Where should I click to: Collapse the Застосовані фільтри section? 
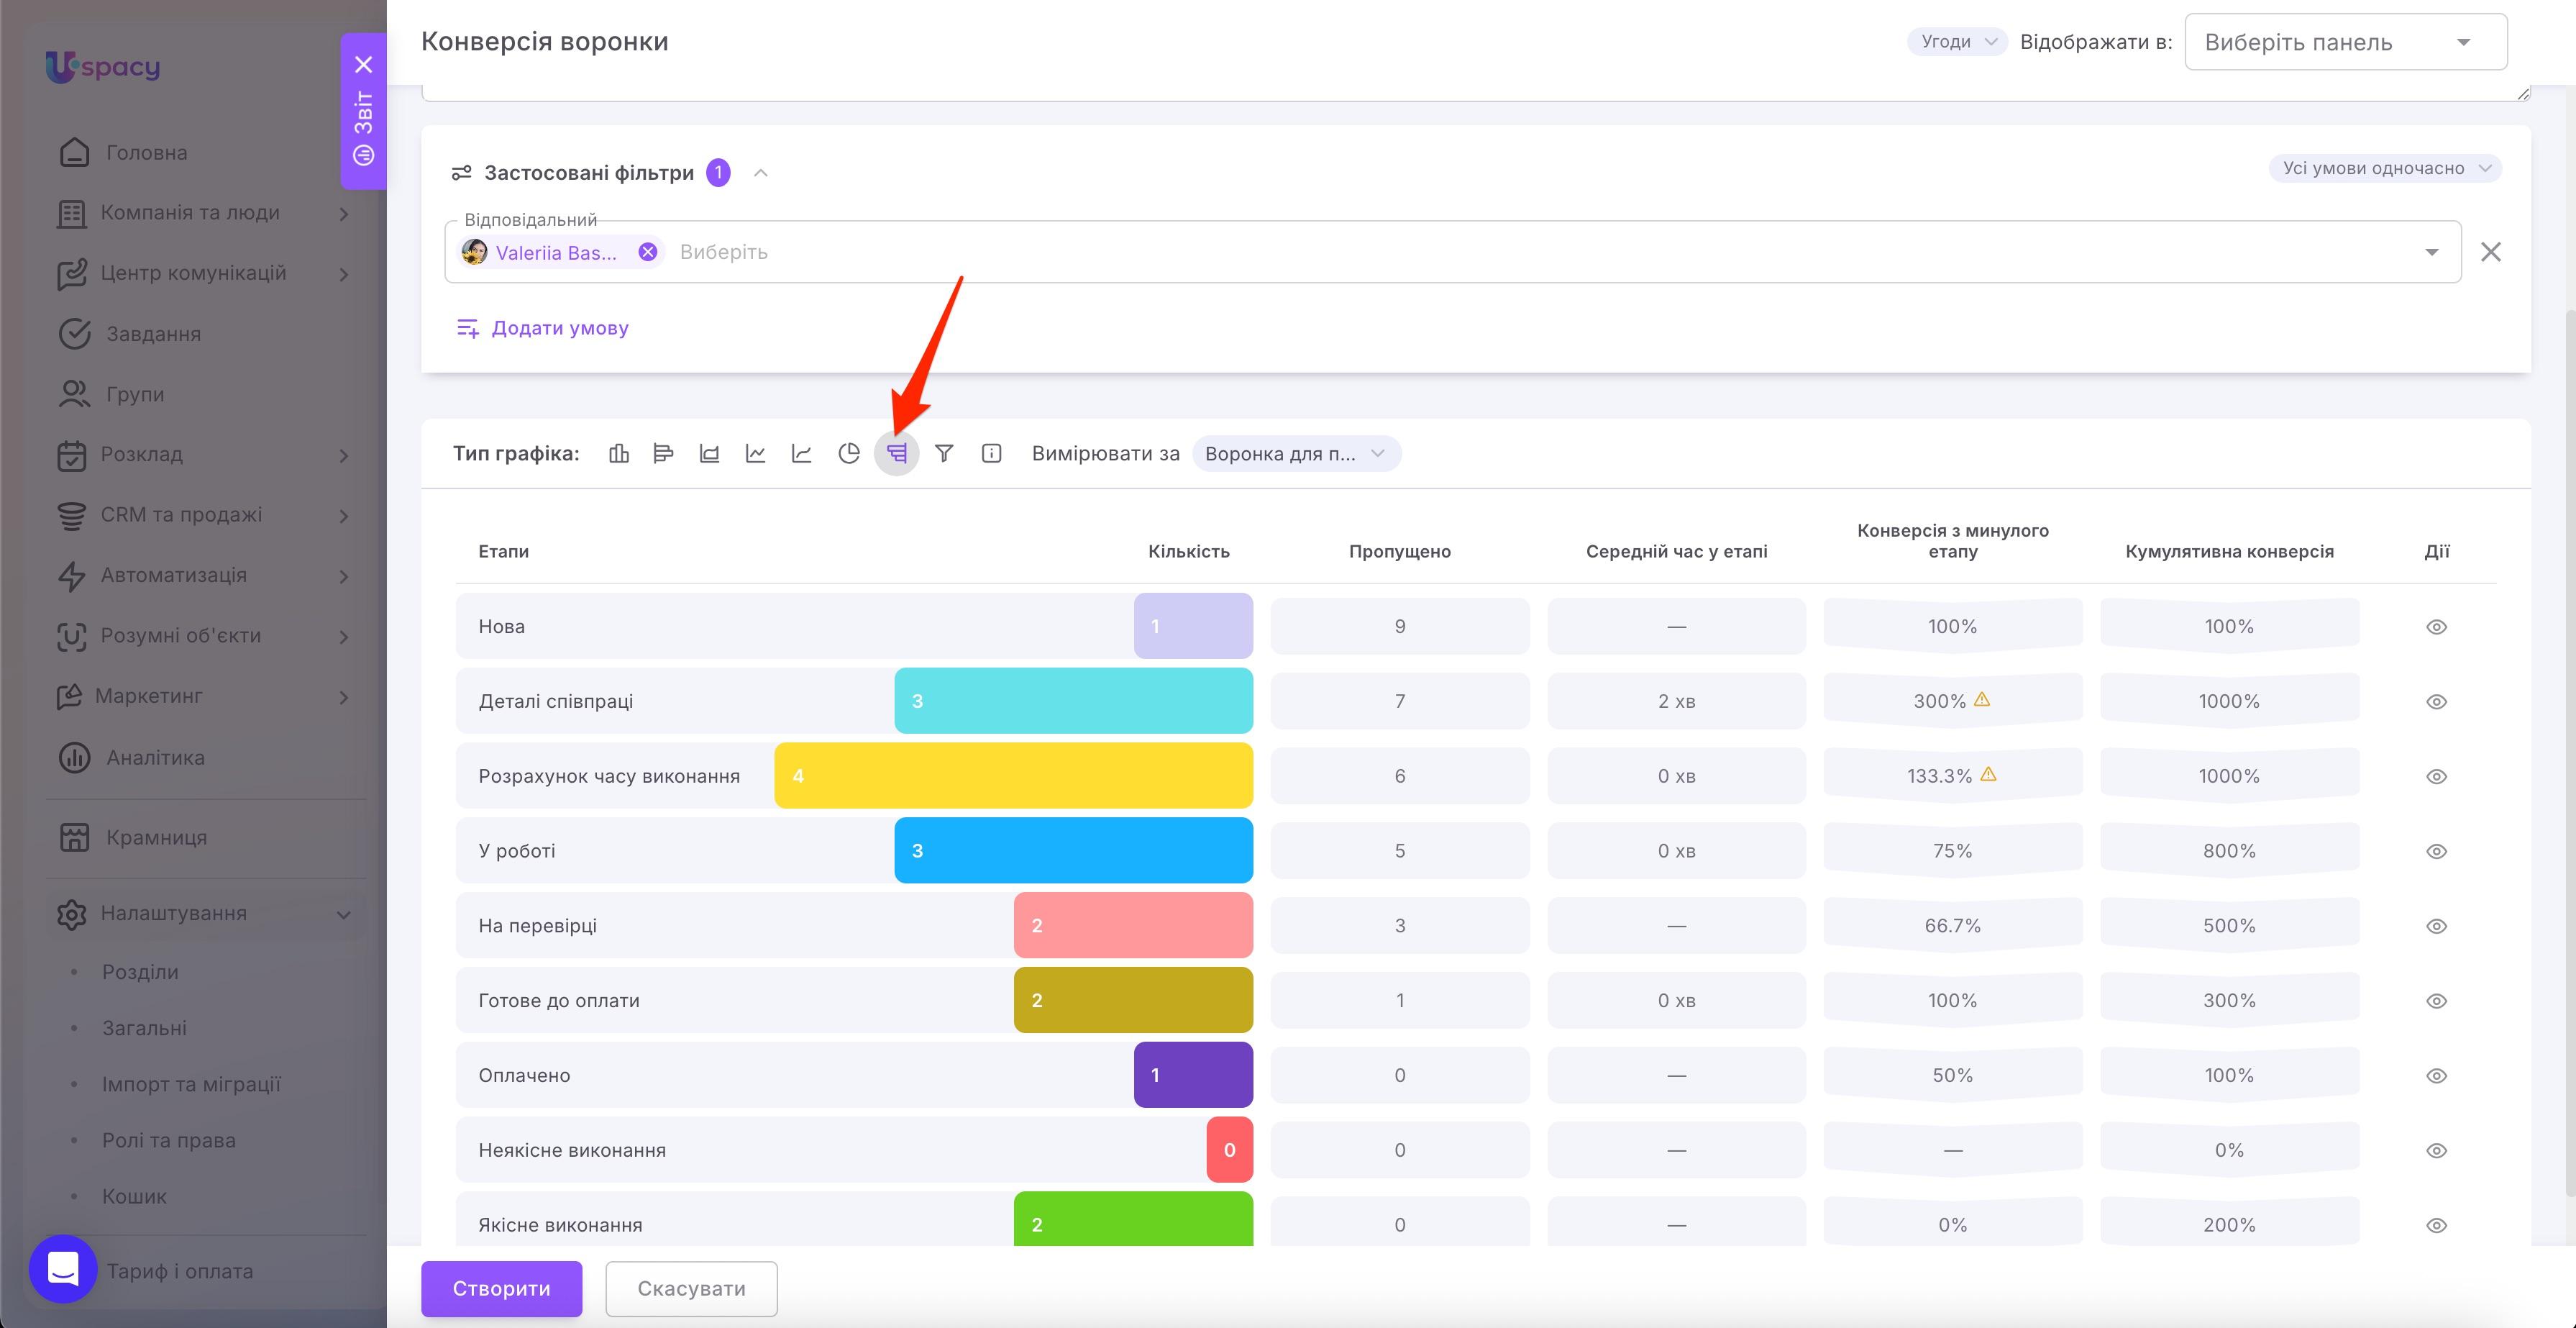[x=761, y=173]
